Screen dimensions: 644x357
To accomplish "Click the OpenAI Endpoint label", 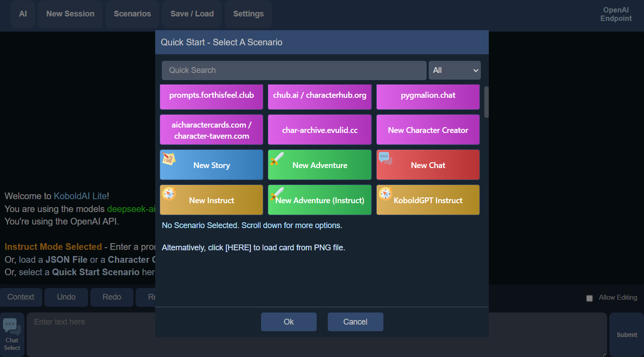I will pos(616,14).
